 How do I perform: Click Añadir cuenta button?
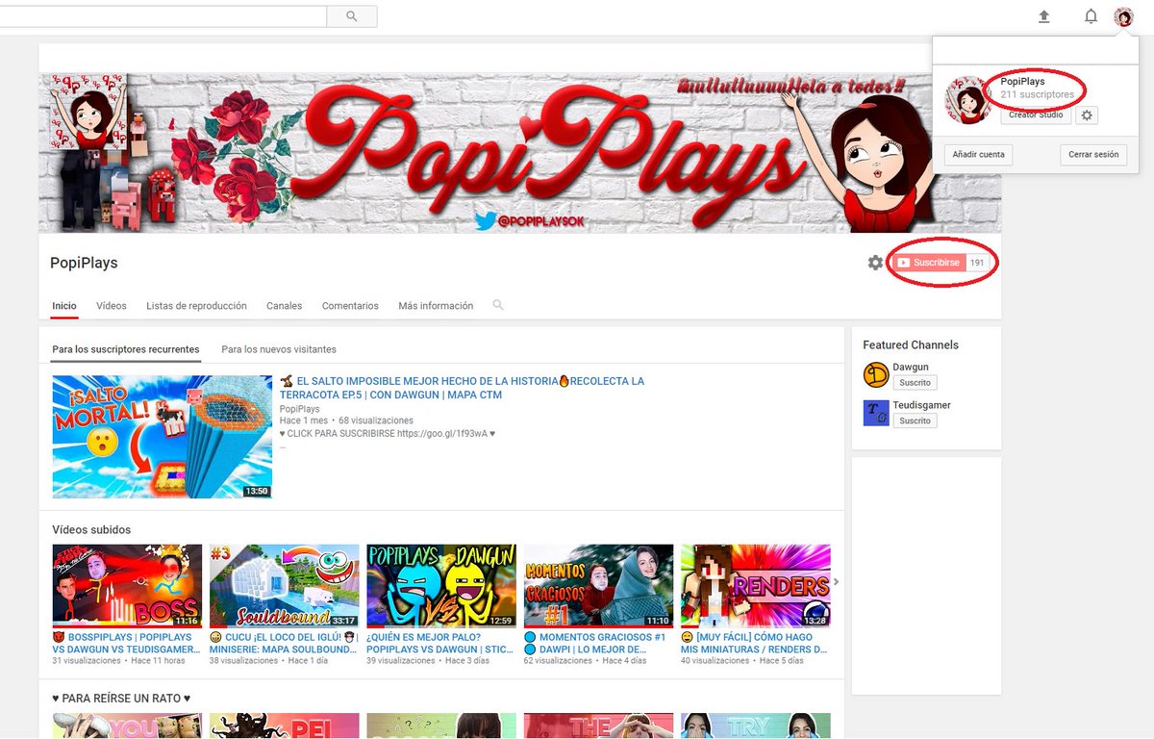[x=978, y=154]
